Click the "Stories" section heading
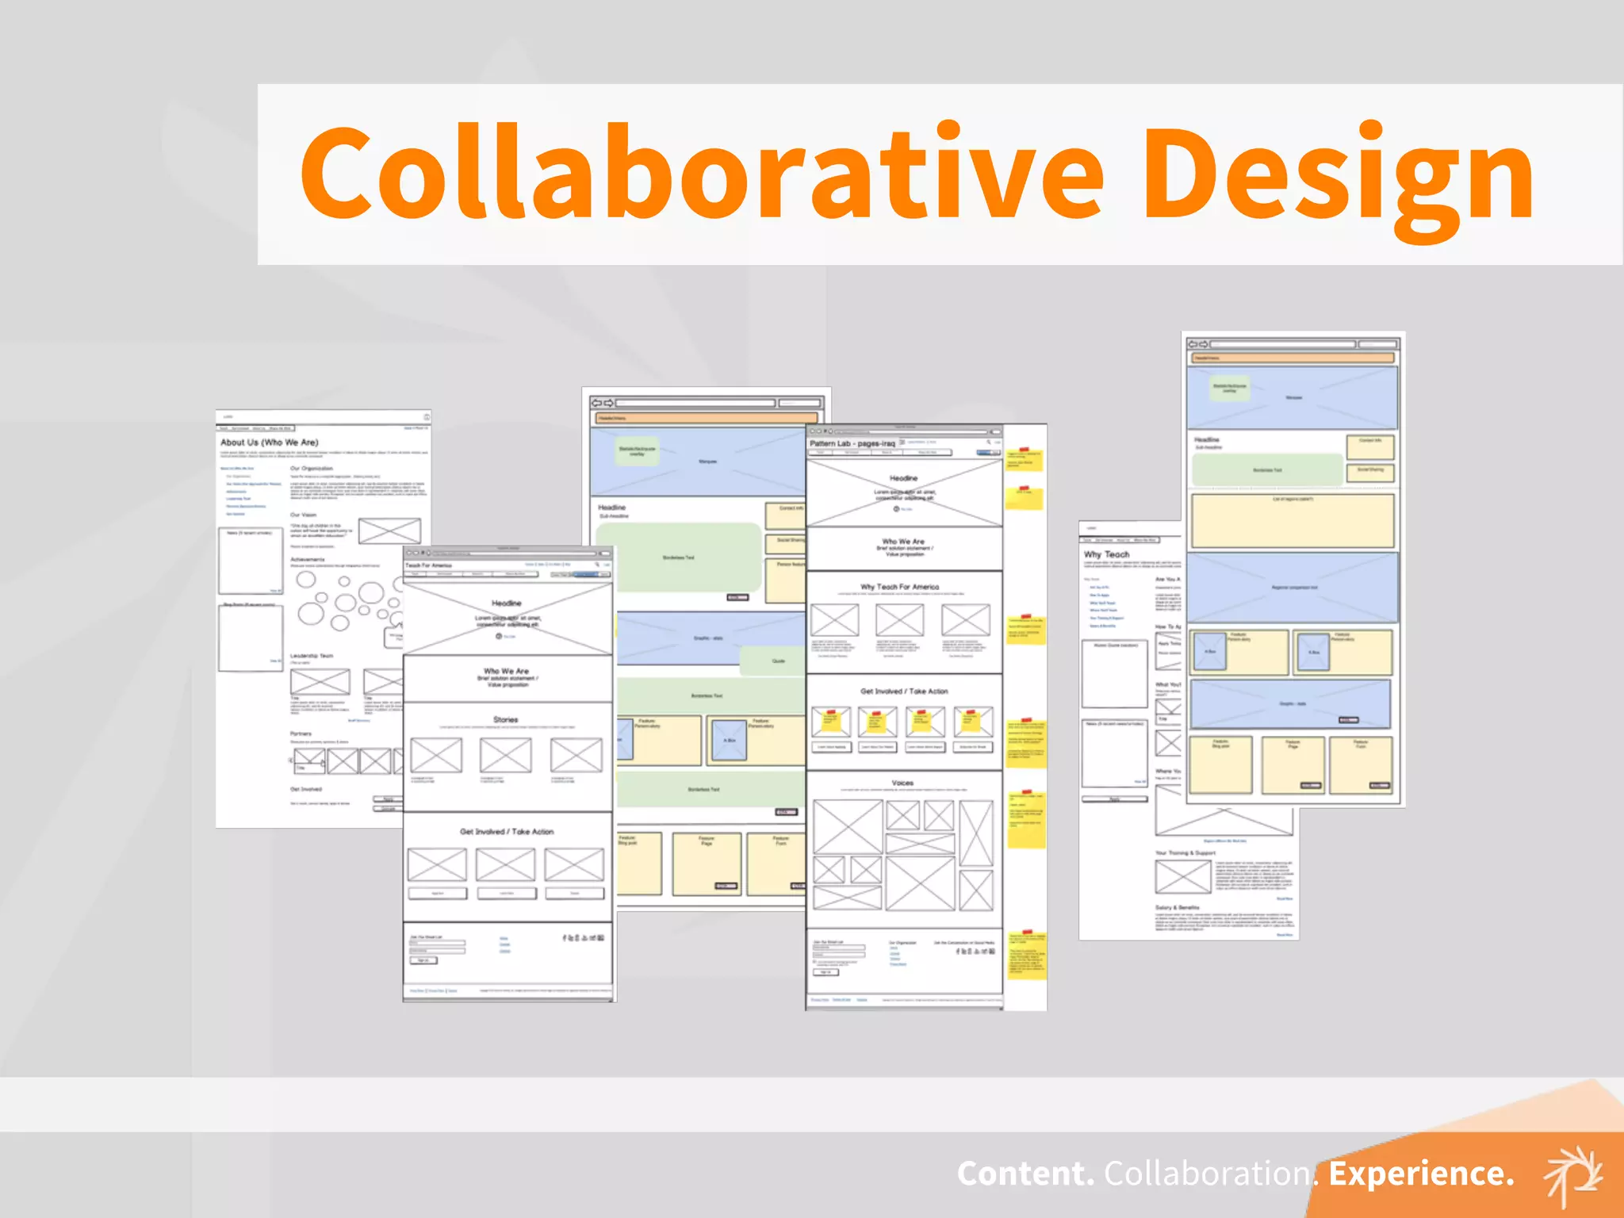The height and width of the screenshot is (1218, 1624). pos(506,719)
